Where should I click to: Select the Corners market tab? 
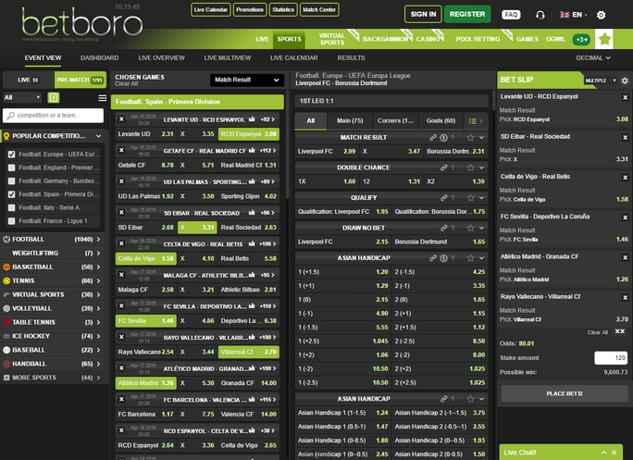click(x=396, y=120)
